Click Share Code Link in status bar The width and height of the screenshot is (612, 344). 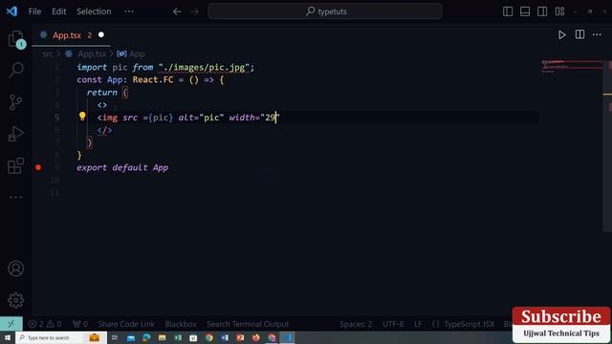(126, 324)
